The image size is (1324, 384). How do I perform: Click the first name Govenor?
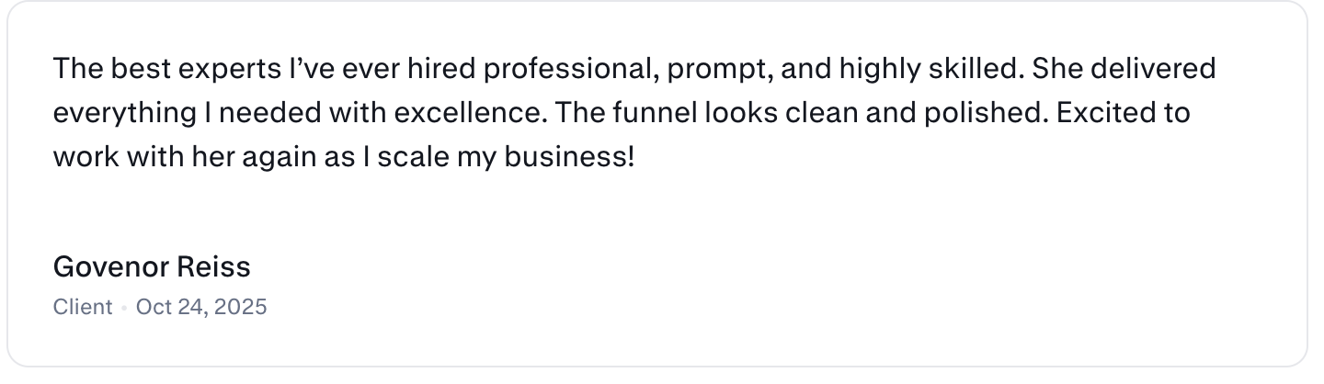pos(111,267)
